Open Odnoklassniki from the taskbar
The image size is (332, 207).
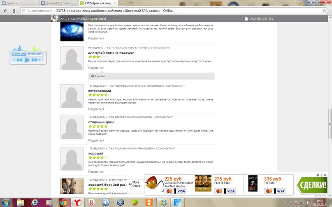[x=149, y=202]
